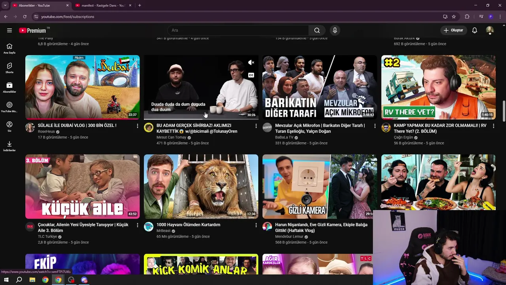
Task: Bookmark this page with star
Action: coord(454,17)
